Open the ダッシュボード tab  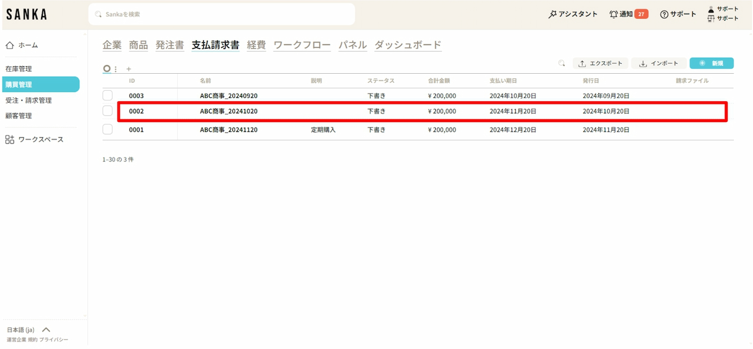(x=408, y=45)
